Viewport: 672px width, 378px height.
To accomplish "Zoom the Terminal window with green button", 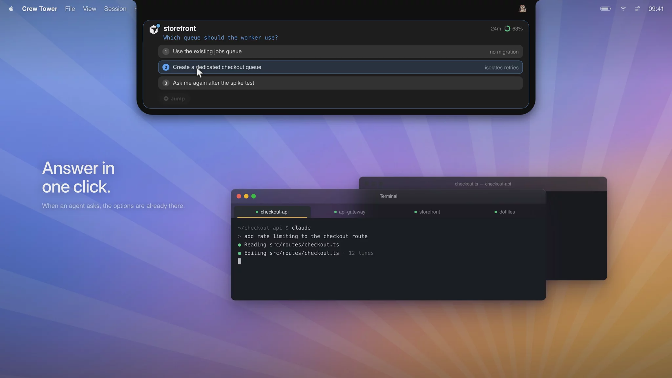I will (x=254, y=196).
